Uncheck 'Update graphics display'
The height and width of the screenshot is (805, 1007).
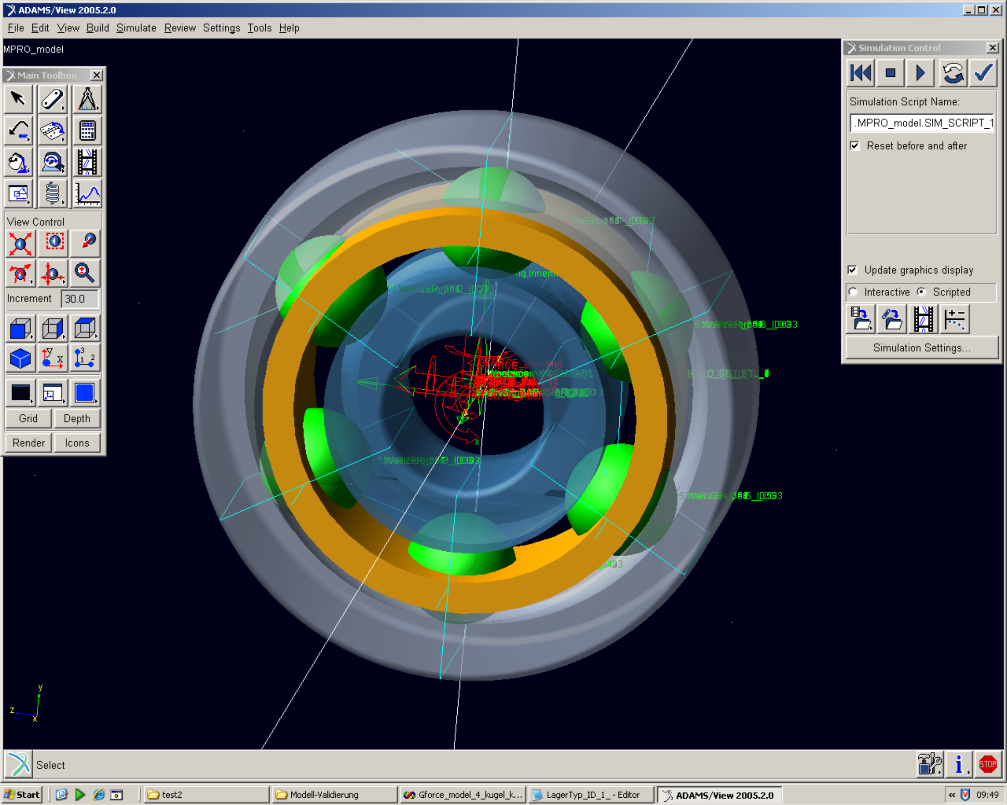(852, 270)
